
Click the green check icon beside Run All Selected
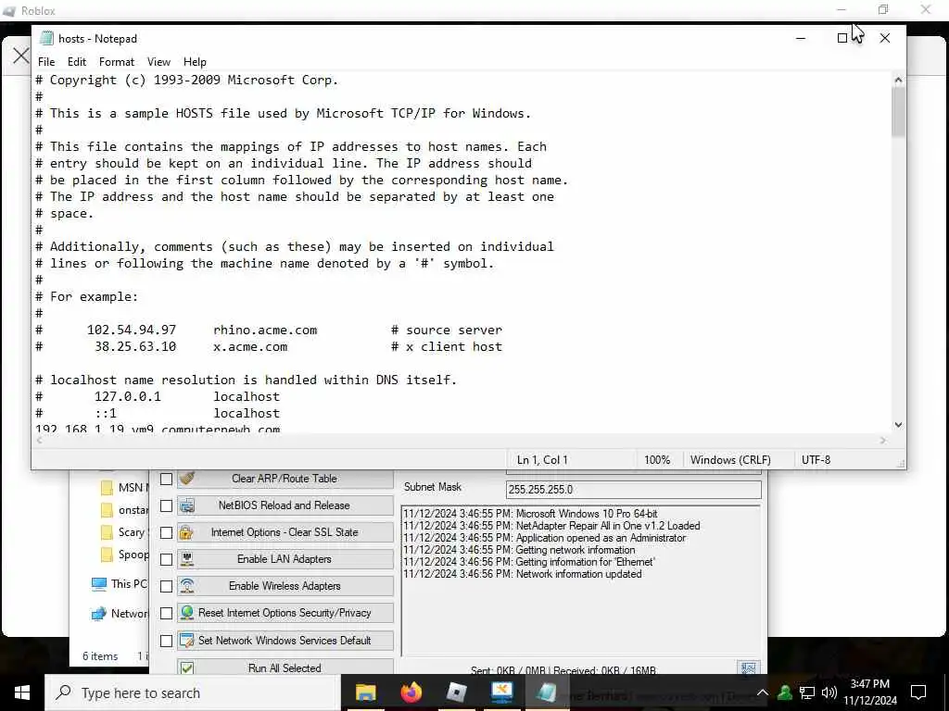coord(187,668)
